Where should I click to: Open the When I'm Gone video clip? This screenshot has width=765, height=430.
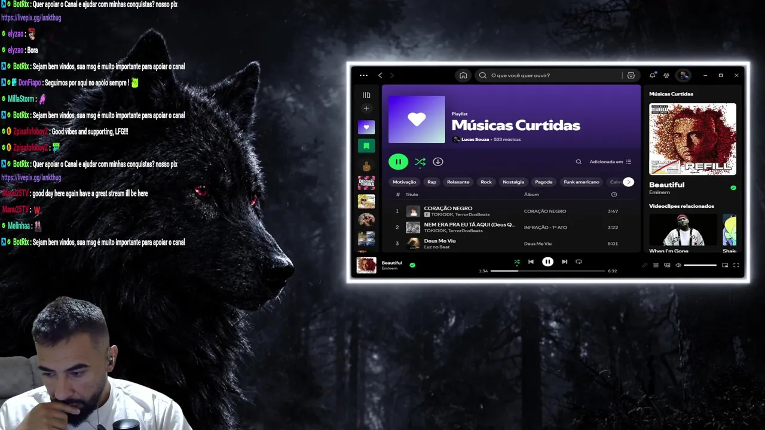tap(683, 234)
